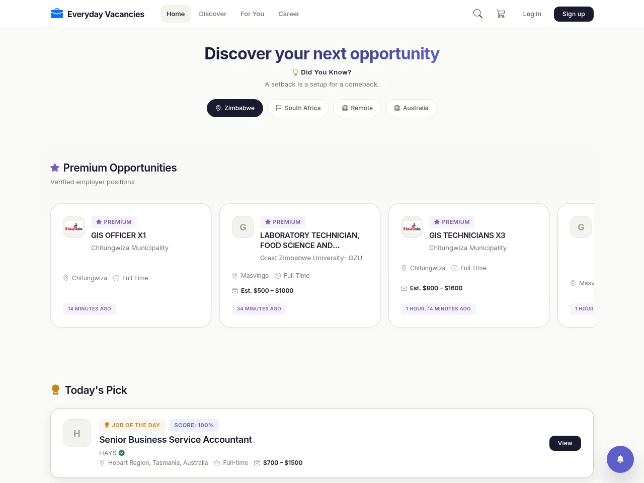
Task: Click the verified checkmark badge next to HAYS
Action: [122, 453]
